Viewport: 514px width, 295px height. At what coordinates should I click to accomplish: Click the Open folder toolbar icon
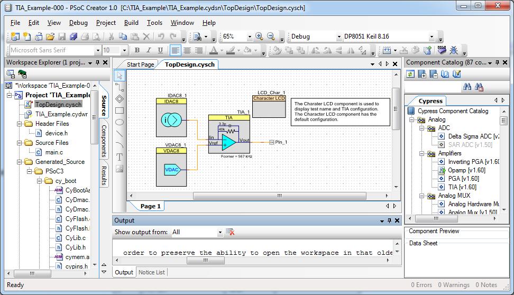pos(50,36)
